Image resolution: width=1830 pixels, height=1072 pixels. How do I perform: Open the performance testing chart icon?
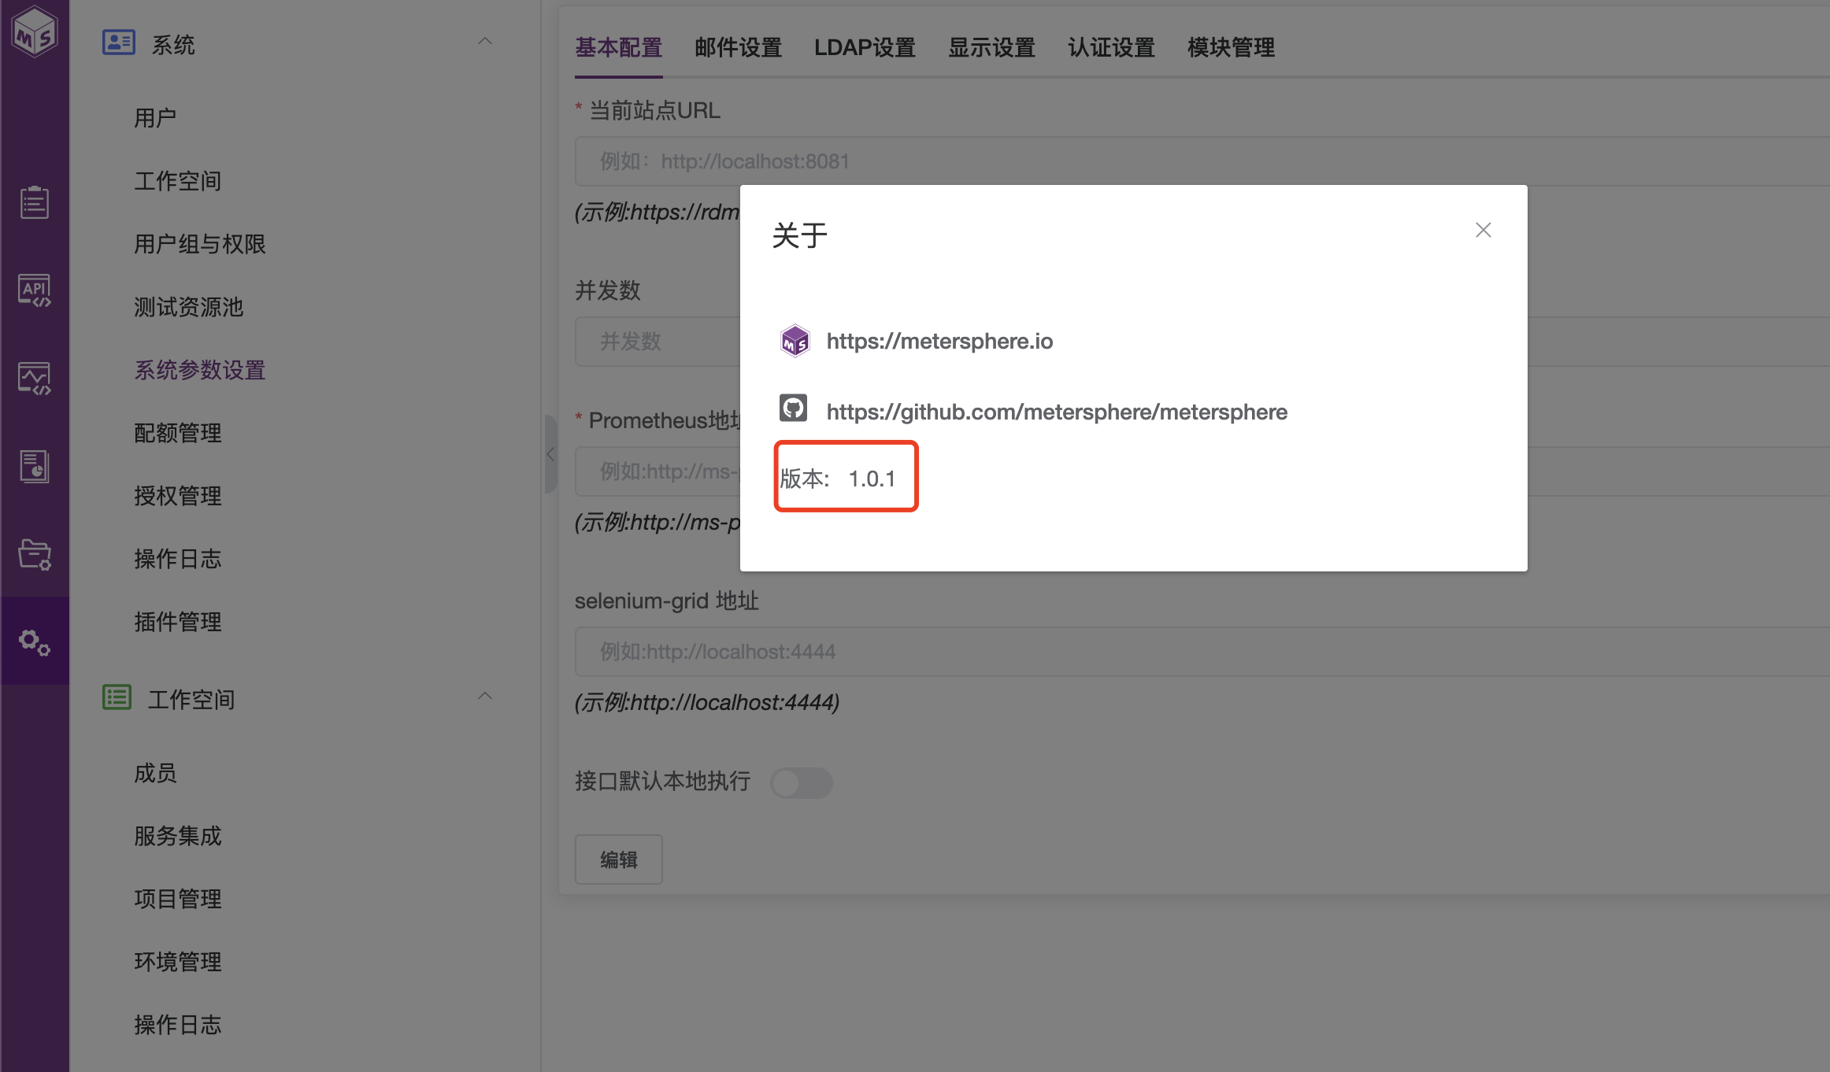(35, 378)
